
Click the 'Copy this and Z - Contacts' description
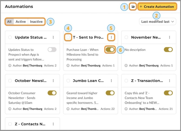pyautogui.click(x=142, y=98)
